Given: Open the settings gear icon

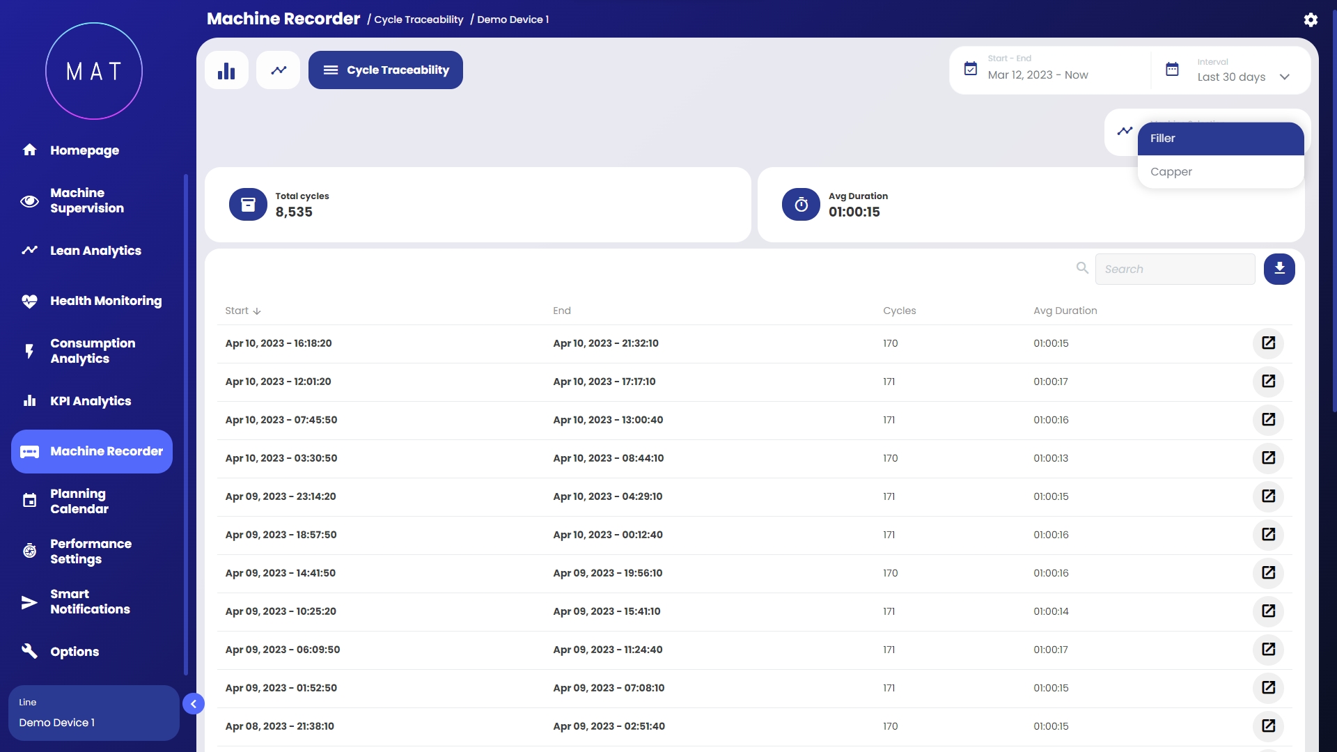Looking at the screenshot, I should coord(1311,19).
